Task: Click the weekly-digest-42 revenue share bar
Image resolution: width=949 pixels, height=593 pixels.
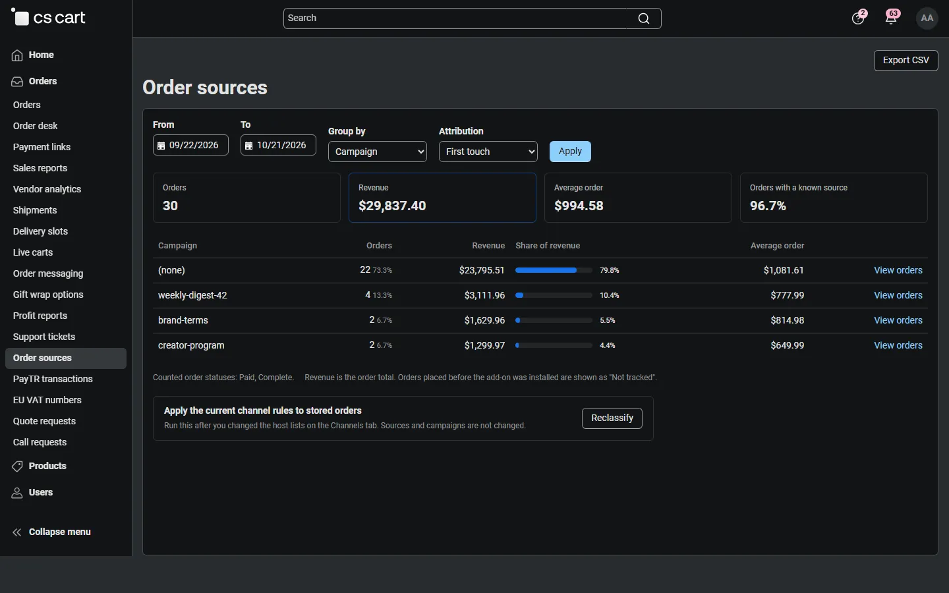Action: point(554,295)
